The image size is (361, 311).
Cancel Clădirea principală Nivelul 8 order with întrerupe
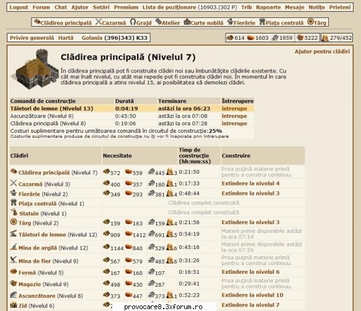click(x=234, y=124)
